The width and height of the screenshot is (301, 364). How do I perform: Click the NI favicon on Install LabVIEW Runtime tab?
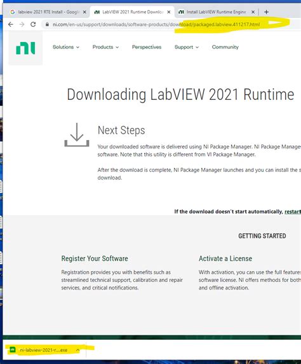click(x=181, y=12)
